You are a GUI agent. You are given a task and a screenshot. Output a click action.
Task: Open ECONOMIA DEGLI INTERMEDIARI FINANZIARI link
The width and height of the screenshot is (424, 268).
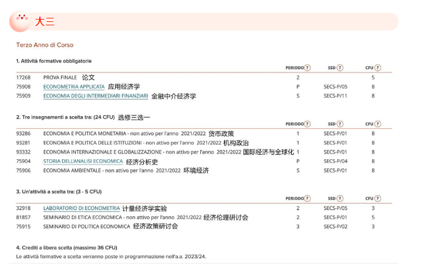pyautogui.click(x=96, y=95)
